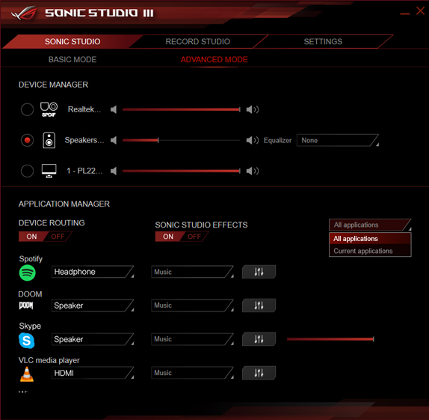Screen dimensions: 429x420
Task: Click the Speakers volume slider track
Action: point(181,140)
